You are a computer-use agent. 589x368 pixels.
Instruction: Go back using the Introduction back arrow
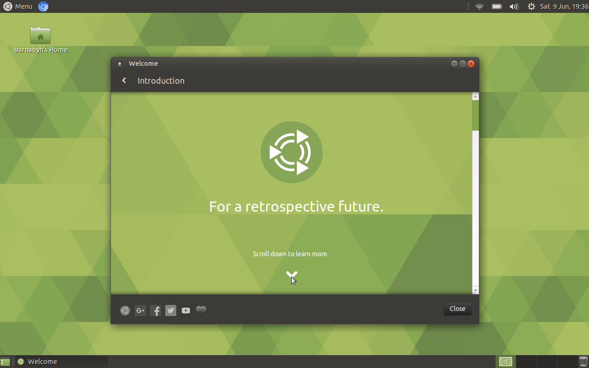click(124, 80)
